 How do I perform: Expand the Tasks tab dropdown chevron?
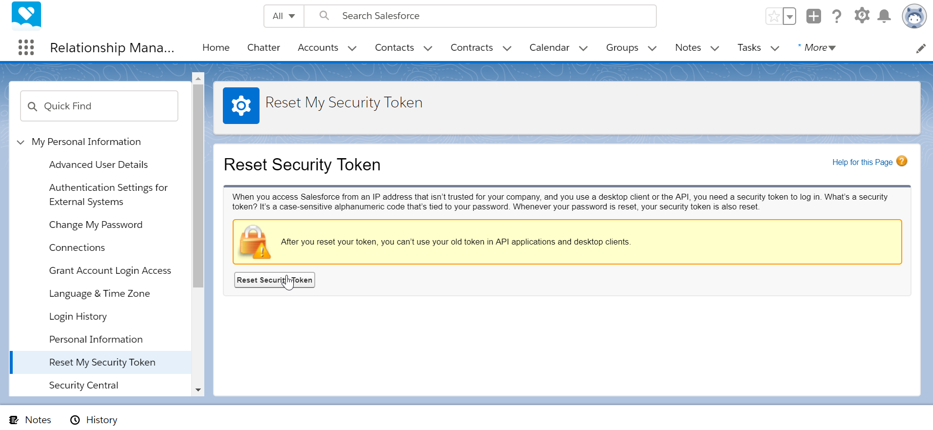coord(775,48)
